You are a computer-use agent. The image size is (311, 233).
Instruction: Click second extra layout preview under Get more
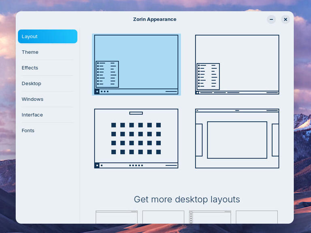(x=163, y=217)
